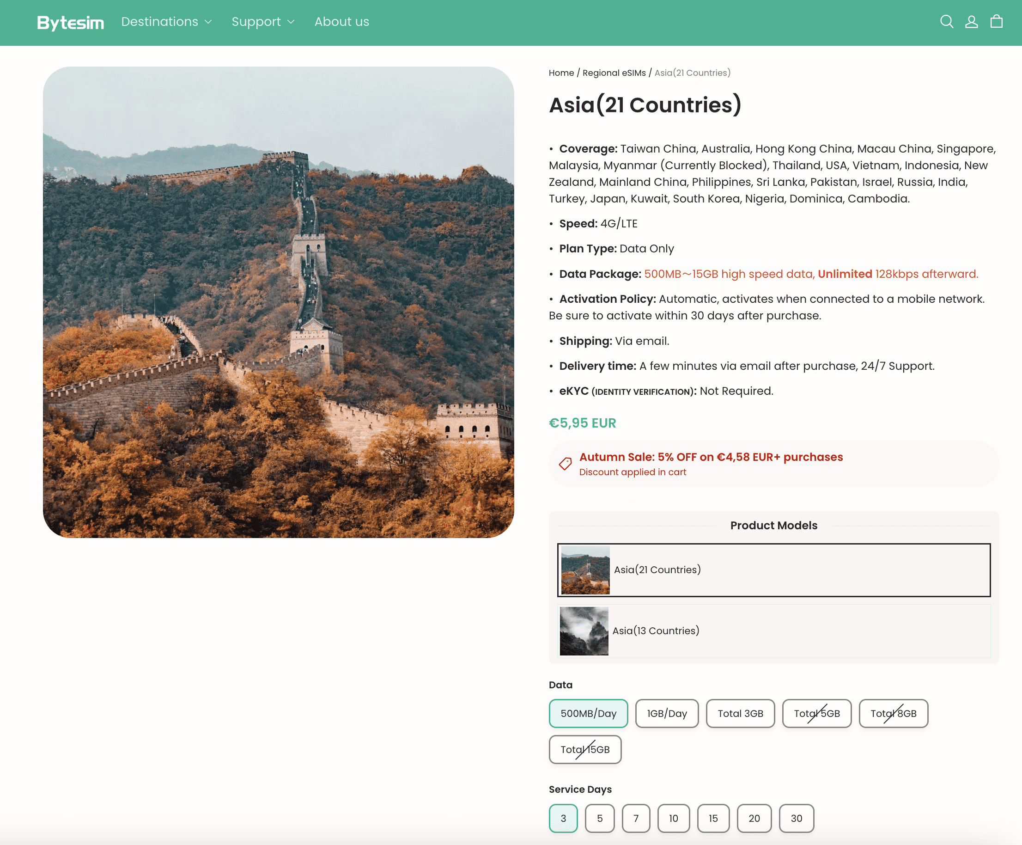Click the Great Wall main product image

click(278, 302)
